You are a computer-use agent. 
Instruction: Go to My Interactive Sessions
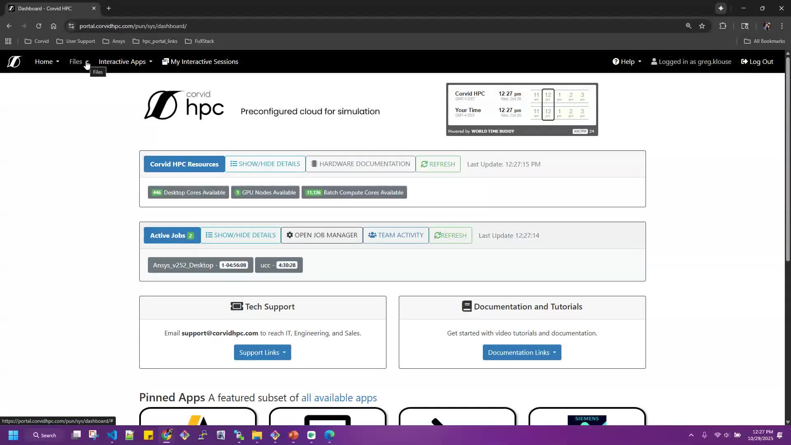click(200, 61)
